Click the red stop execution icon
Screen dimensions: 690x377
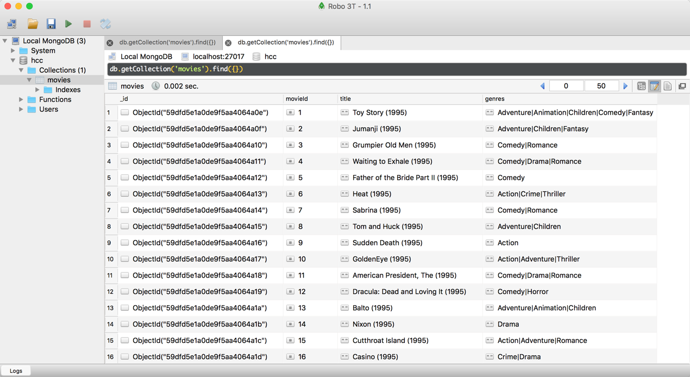click(87, 24)
